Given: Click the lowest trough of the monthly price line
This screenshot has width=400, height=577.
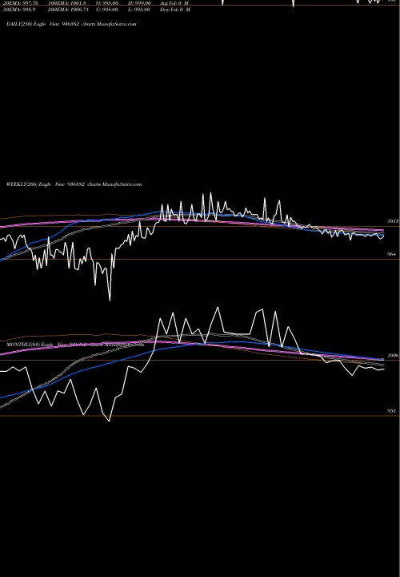Looking at the screenshot, I should pos(109,420).
